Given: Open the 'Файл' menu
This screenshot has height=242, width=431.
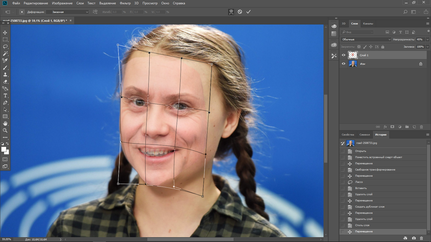Looking at the screenshot, I should click(x=16, y=3).
